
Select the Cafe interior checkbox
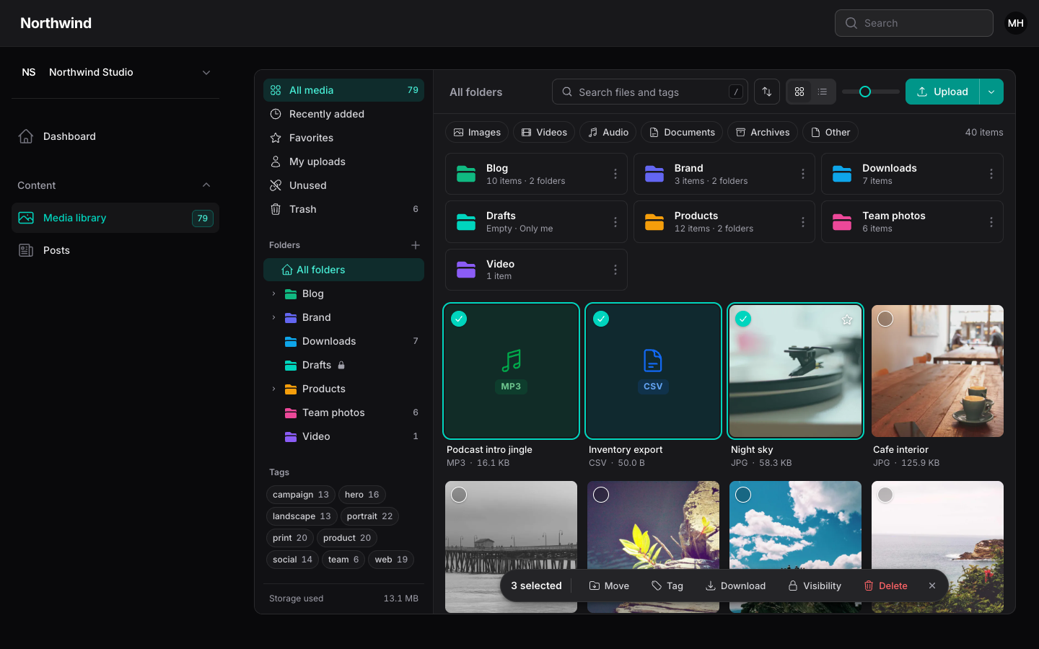pyautogui.click(x=885, y=319)
